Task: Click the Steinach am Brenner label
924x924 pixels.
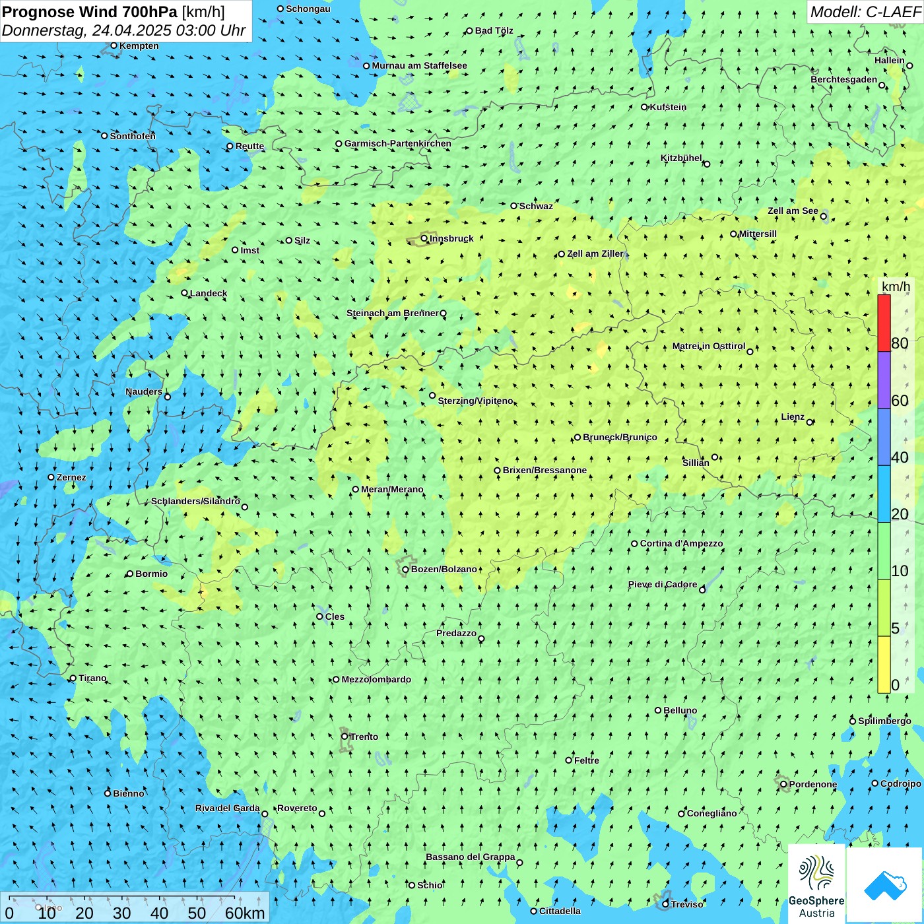Action: [x=393, y=313]
